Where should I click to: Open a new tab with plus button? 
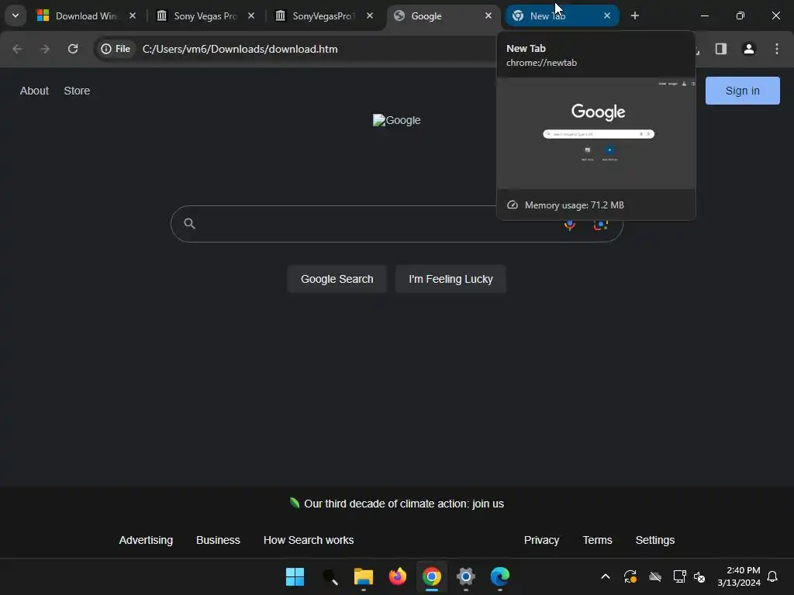click(x=635, y=15)
